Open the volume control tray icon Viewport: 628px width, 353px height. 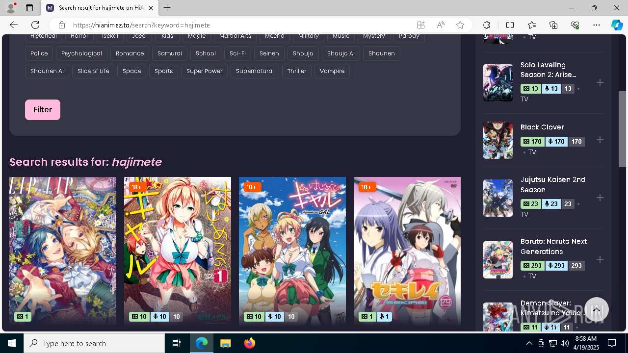coord(564,343)
